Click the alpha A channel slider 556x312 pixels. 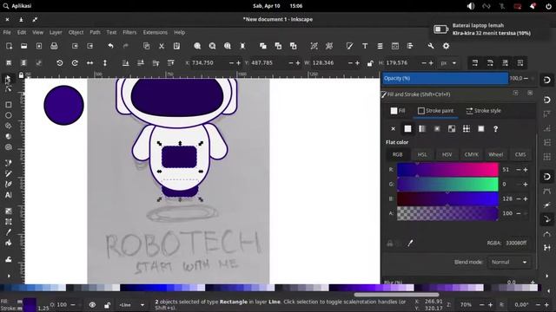click(447, 213)
